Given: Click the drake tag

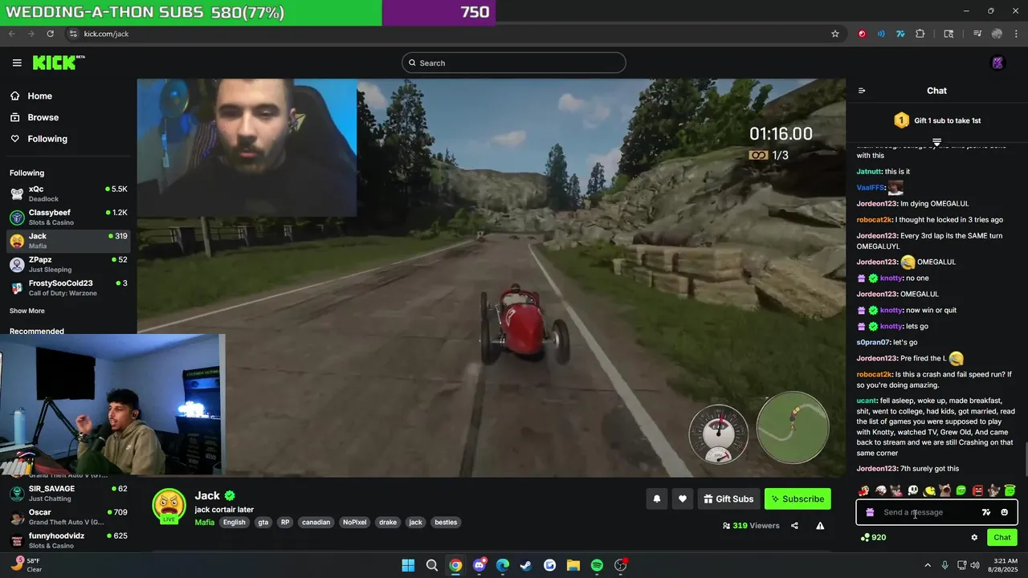Looking at the screenshot, I should tap(388, 522).
